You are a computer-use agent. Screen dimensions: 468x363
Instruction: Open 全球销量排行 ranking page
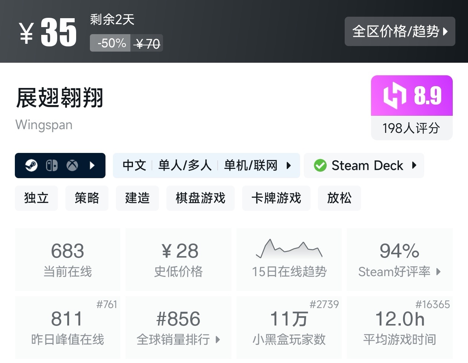point(179,339)
